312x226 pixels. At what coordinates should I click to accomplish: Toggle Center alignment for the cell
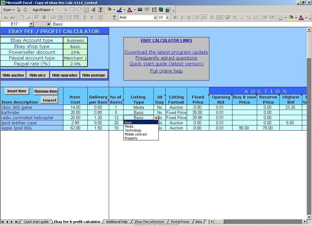click(205, 17)
